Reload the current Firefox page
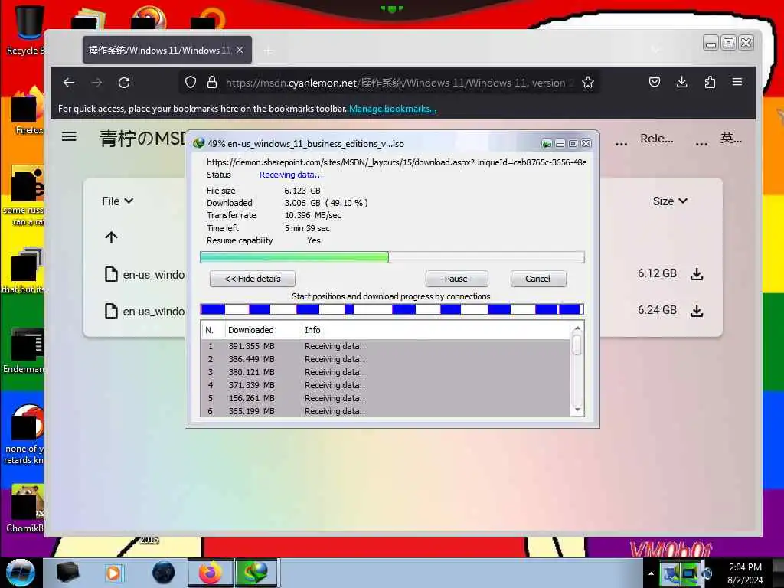The width and height of the screenshot is (784, 588). pos(124,83)
